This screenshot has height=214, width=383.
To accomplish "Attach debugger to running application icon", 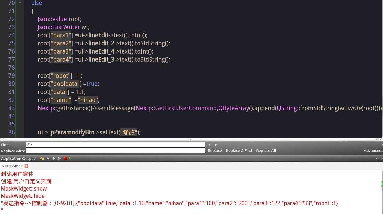I will point(71,158).
